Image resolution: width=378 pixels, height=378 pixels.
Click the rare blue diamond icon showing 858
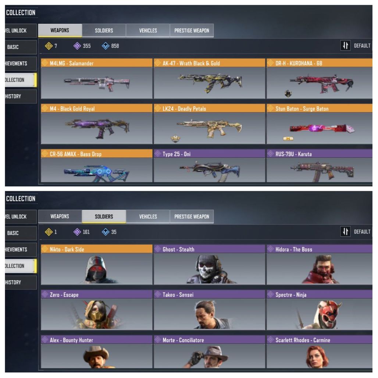pos(106,46)
